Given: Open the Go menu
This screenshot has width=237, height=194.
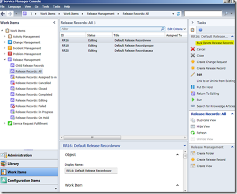Looking at the screenshot, I should 36,7.
